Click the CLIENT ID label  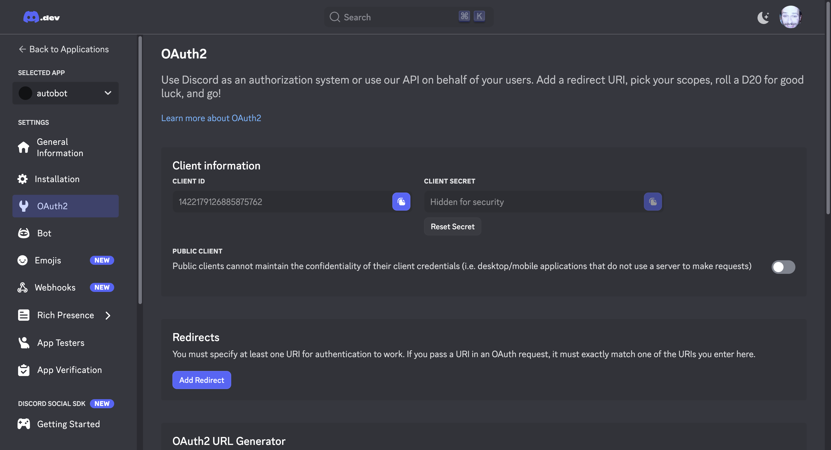(x=189, y=181)
